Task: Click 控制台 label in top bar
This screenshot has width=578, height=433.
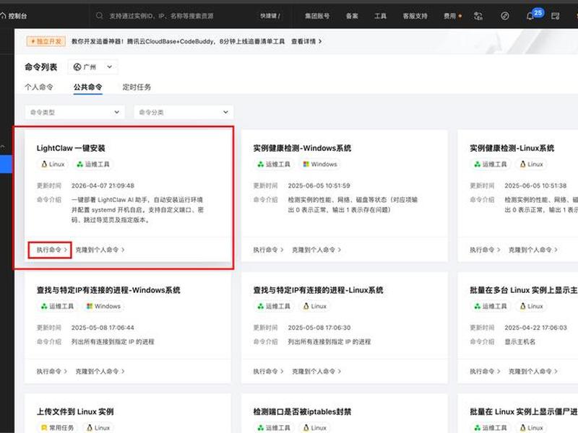Action: pyautogui.click(x=17, y=16)
